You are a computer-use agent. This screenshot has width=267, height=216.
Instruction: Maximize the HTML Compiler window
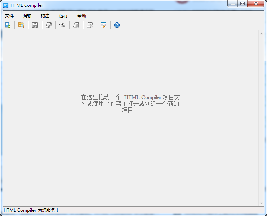(x=242, y=4)
